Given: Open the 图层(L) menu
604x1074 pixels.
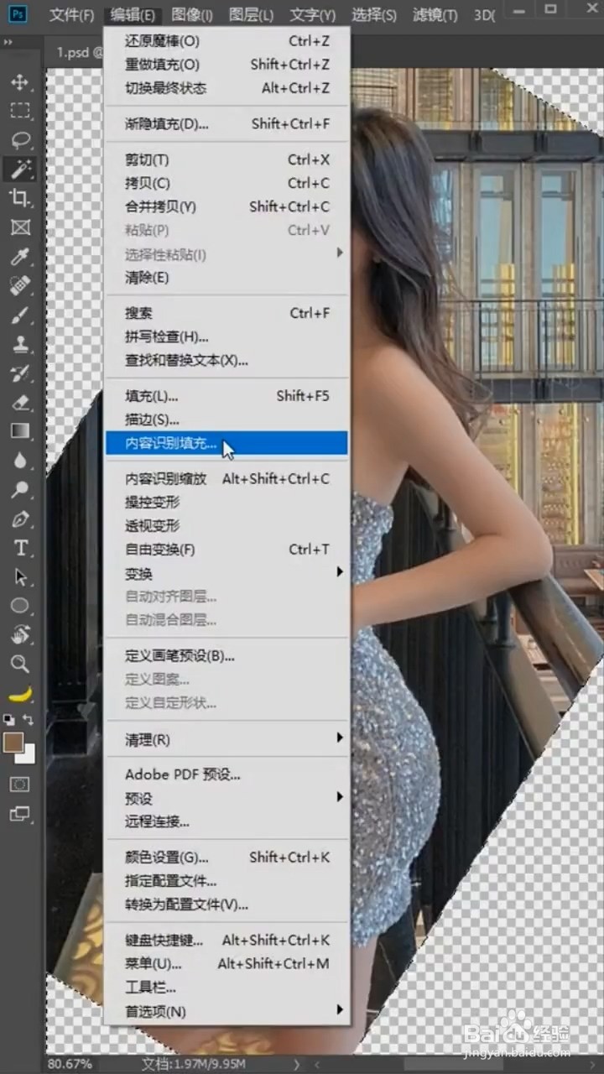Looking at the screenshot, I should pyautogui.click(x=251, y=15).
